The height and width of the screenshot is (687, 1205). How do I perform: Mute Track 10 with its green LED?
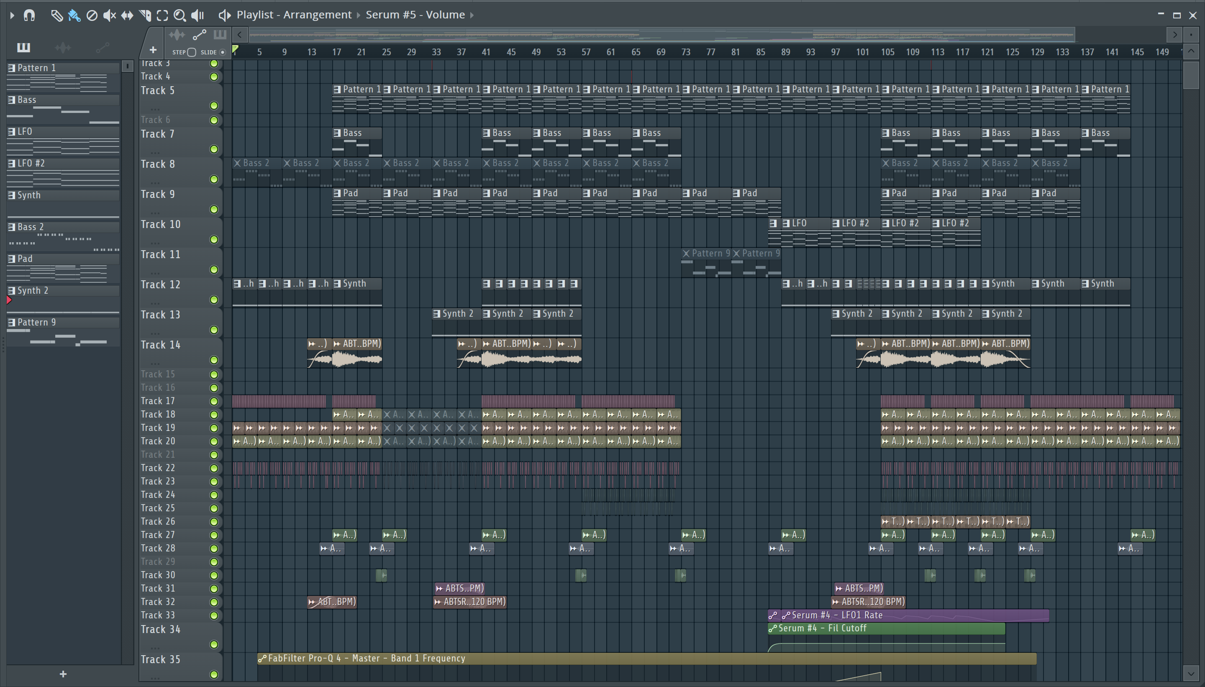[x=214, y=240]
